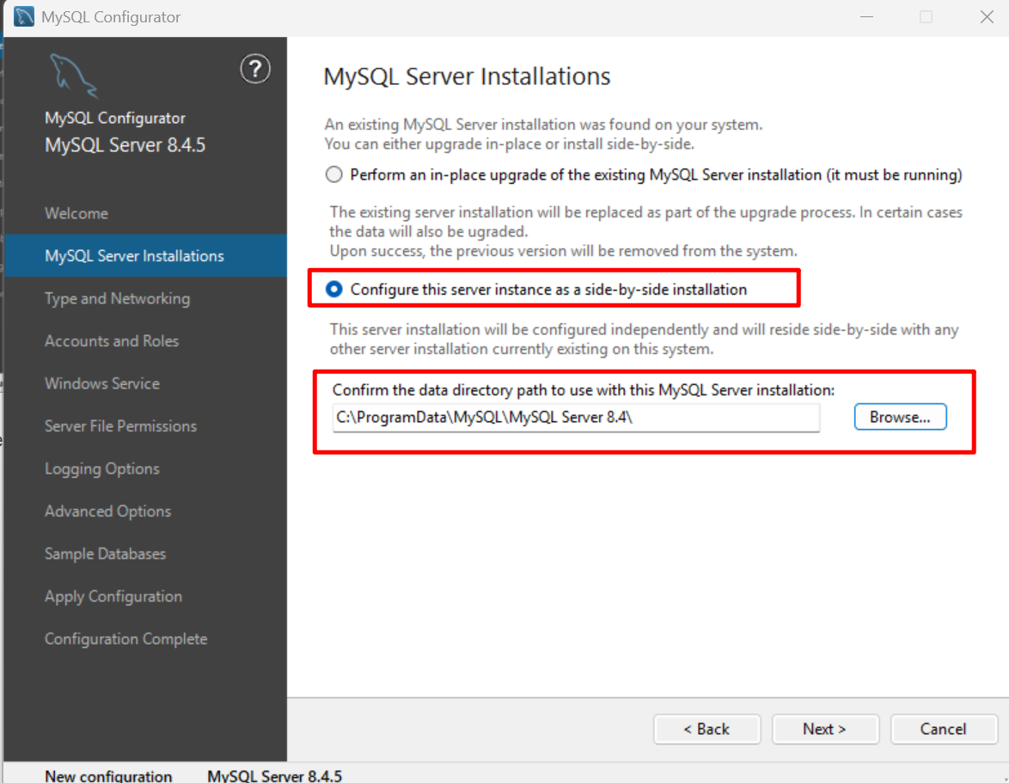
Task: Select Type and Networking step
Action: click(x=116, y=298)
